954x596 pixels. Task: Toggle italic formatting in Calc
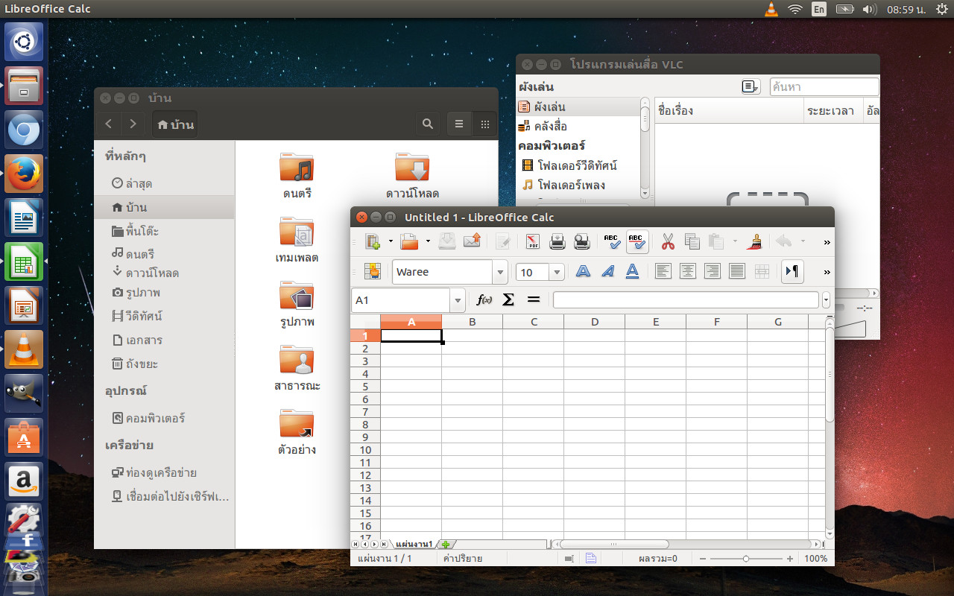[607, 272]
